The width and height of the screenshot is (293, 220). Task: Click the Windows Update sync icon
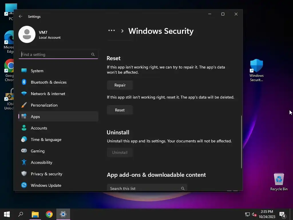coord(24,185)
